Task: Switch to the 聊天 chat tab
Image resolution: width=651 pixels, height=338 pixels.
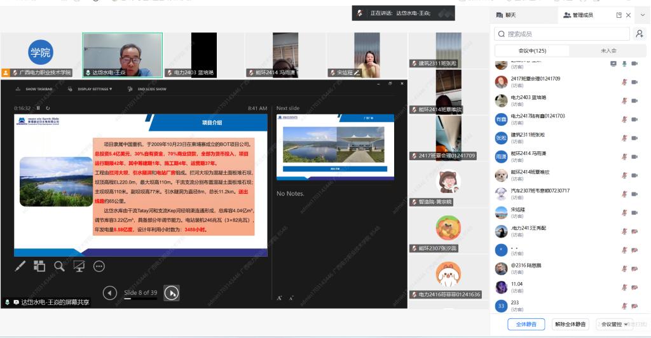Action: click(506, 15)
